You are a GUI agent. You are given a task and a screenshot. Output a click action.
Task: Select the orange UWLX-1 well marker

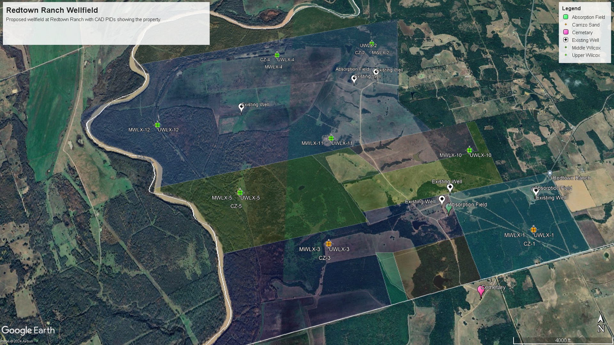[533, 230]
